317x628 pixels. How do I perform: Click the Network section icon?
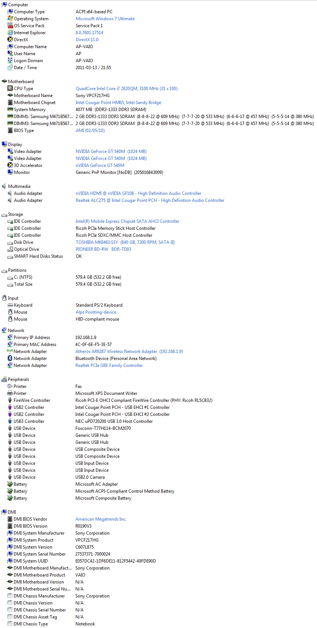[4, 331]
